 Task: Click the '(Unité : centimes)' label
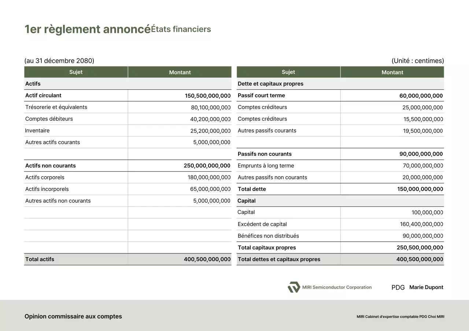click(x=418, y=61)
